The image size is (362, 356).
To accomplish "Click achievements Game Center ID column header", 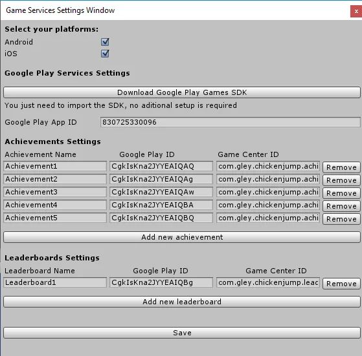I will point(248,154).
